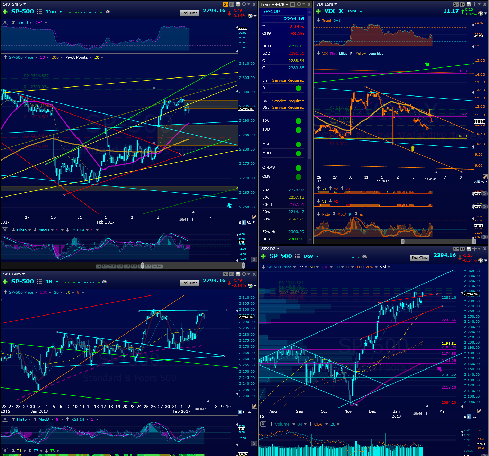The image size is (489, 456).
Task: Open S studies button in VIX 15m panel
Action: click(456, 4)
